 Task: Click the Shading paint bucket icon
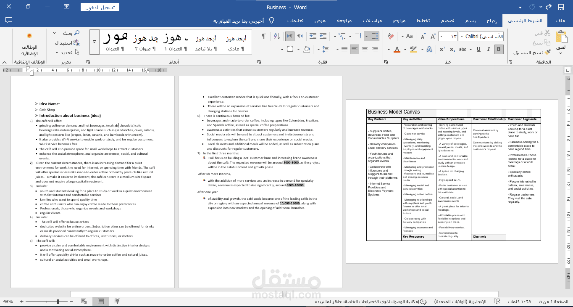307,49
